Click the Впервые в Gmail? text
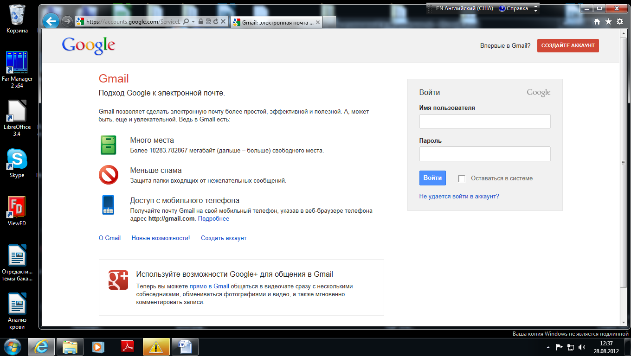631x356 pixels. tap(505, 46)
